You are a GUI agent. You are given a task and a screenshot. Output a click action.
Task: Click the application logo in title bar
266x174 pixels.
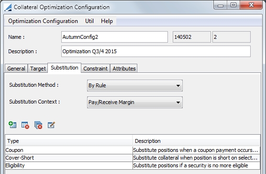8,7
